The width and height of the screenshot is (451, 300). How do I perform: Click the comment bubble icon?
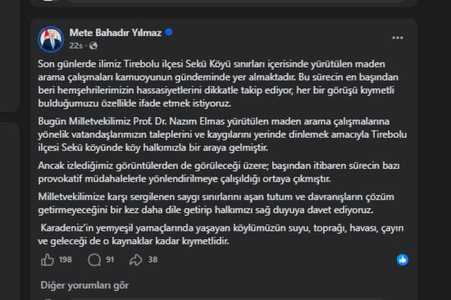[x=94, y=260]
